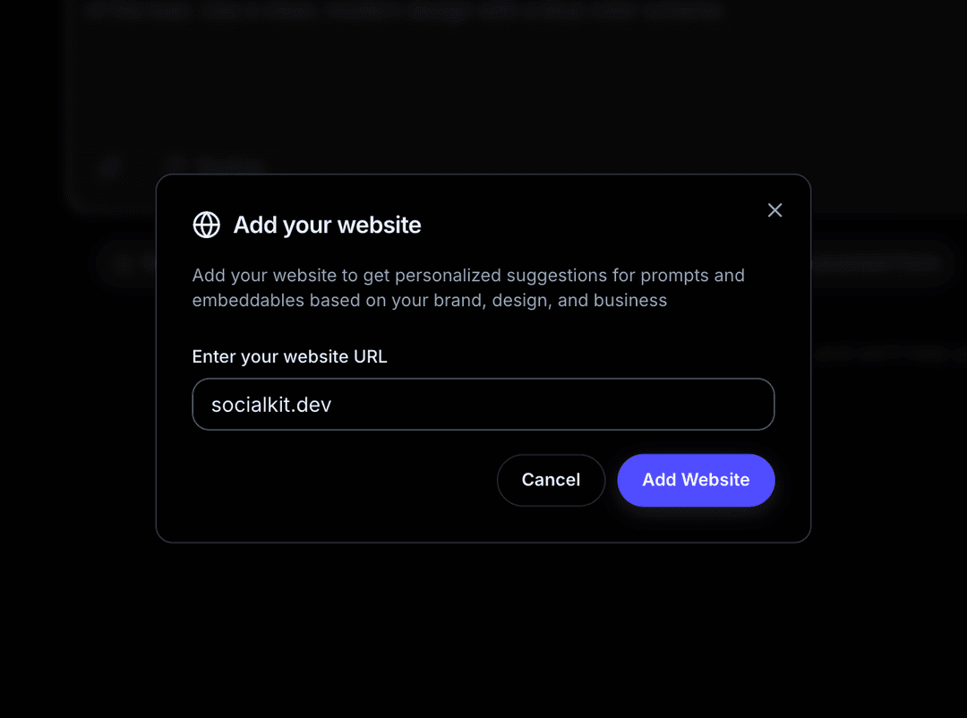Image resolution: width=967 pixels, height=718 pixels.
Task: Close the Add your website dialog
Action: pyautogui.click(x=774, y=209)
